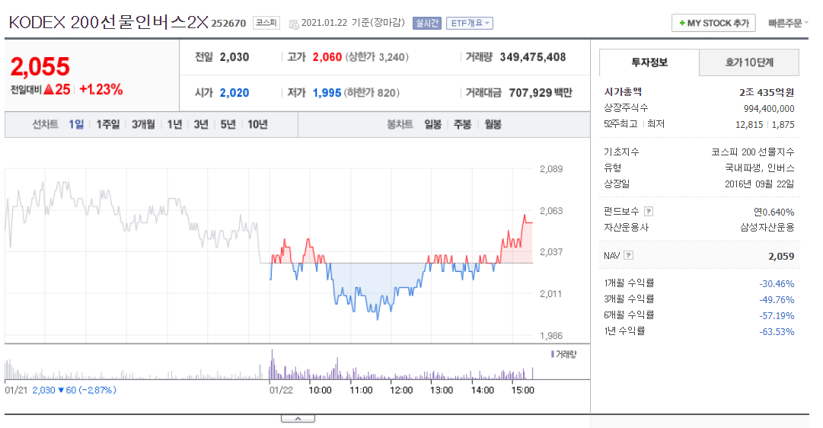Click the 1개월 수익률 -30.46% value
823x428 pixels.
click(x=777, y=283)
